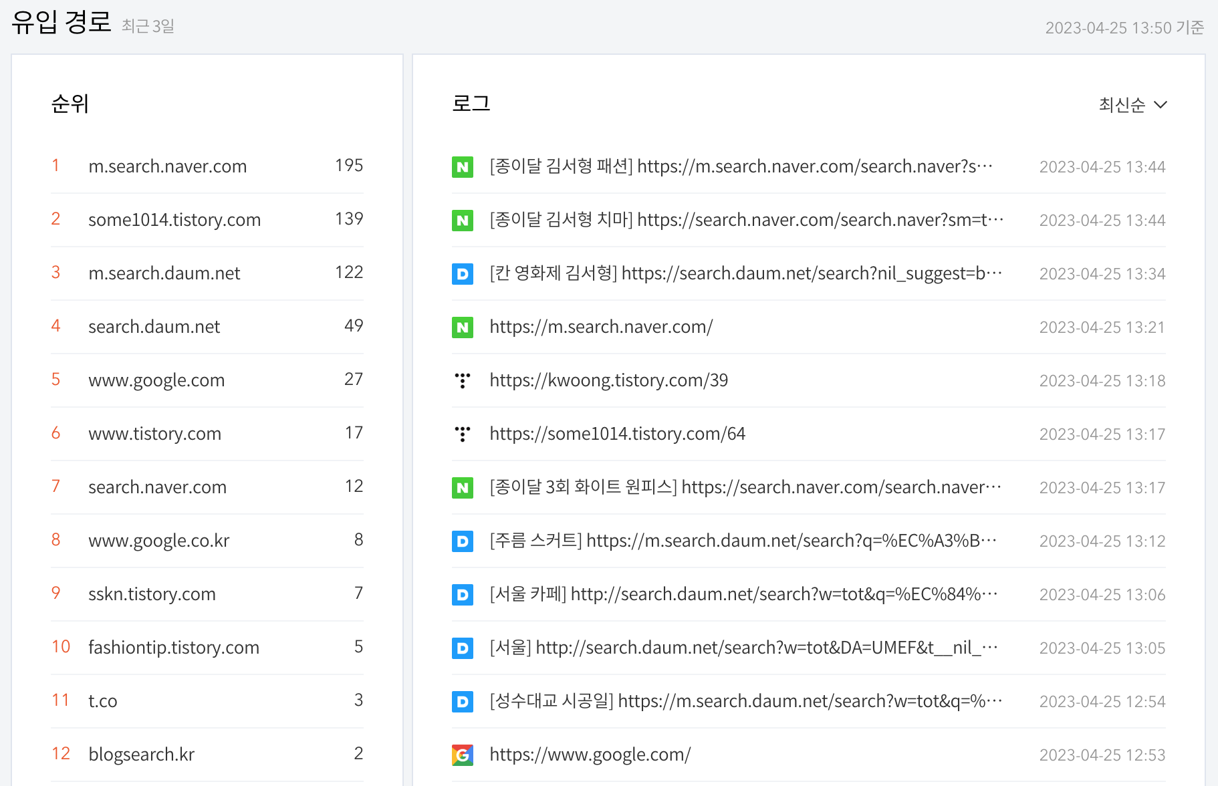
Task: Click the 최근 3일 period label
Action: [x=148, y=26]
